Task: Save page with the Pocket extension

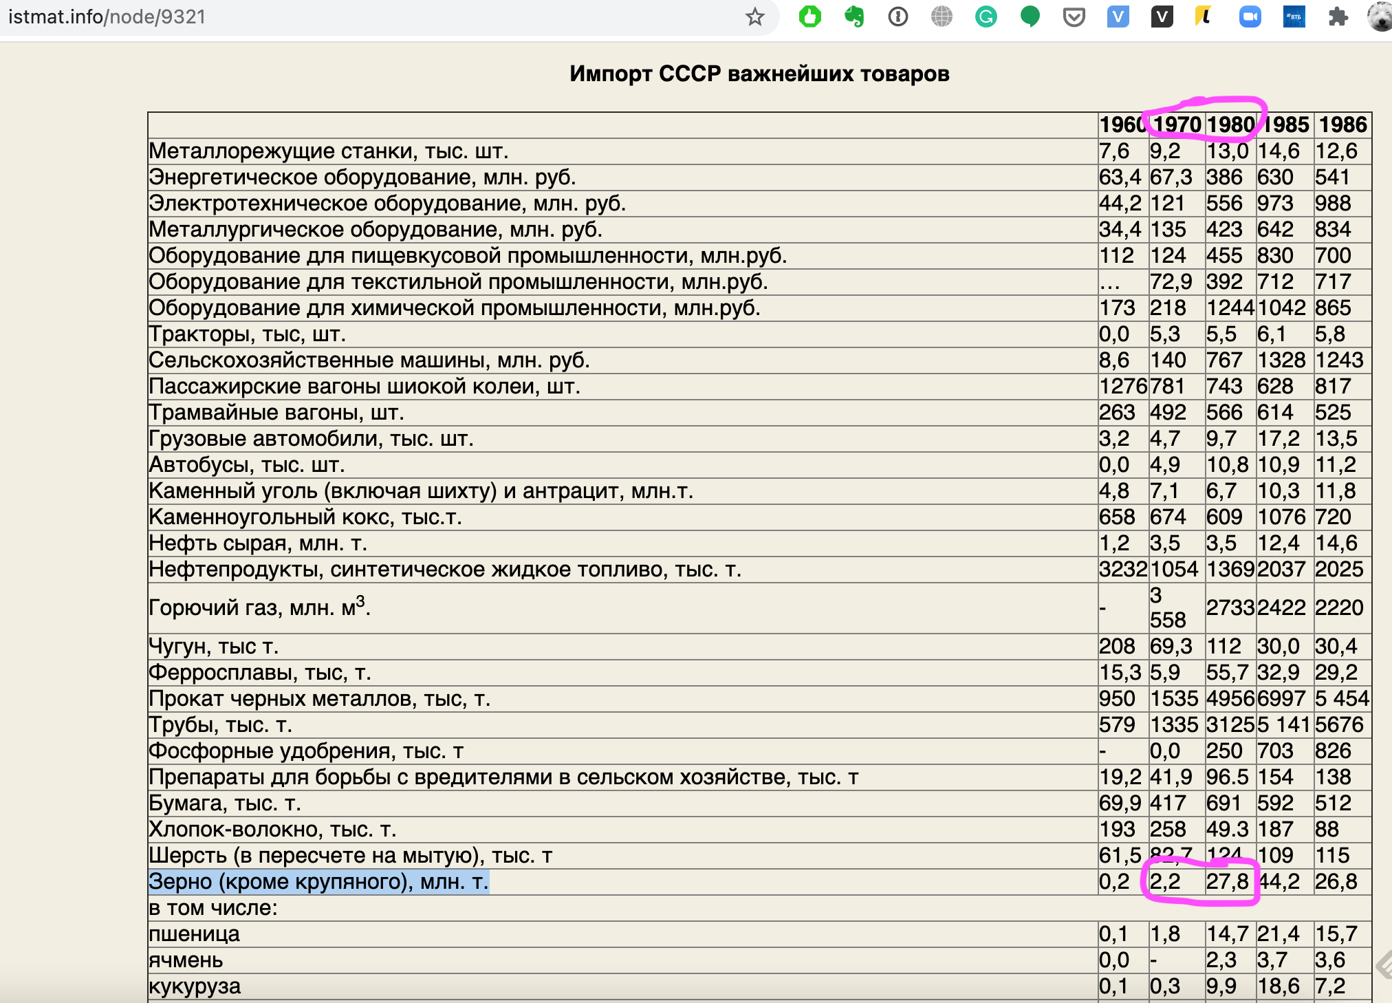Action: (1074, 17)
